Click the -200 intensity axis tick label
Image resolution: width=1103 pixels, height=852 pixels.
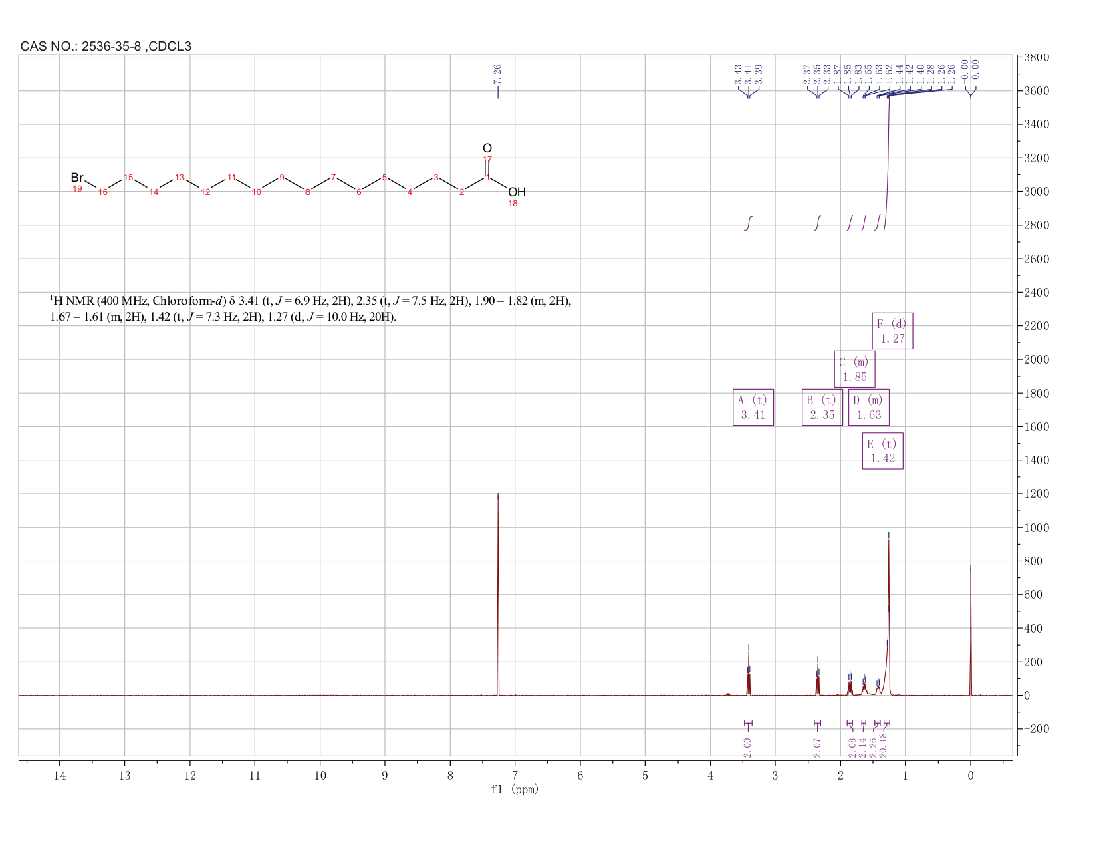pyautogui.click(x=1036, y=729)
